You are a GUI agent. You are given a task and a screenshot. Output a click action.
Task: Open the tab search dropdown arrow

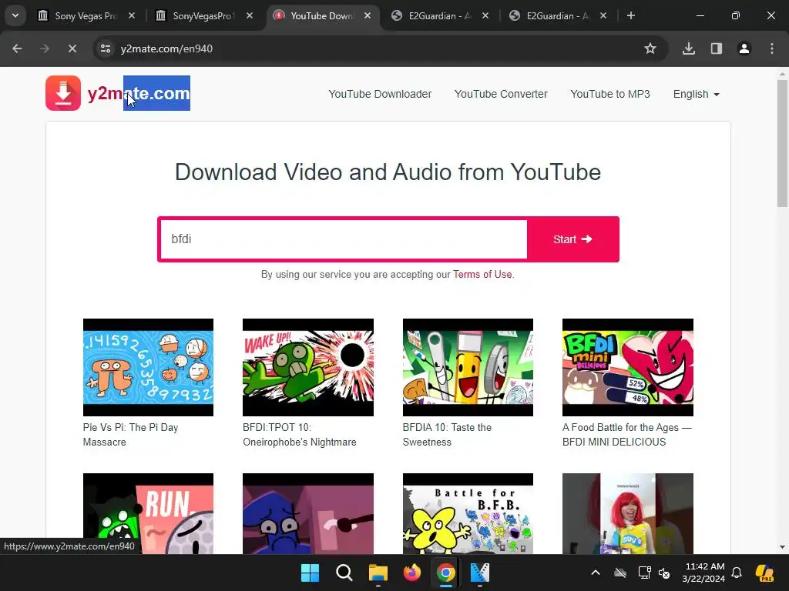[15, 15]
